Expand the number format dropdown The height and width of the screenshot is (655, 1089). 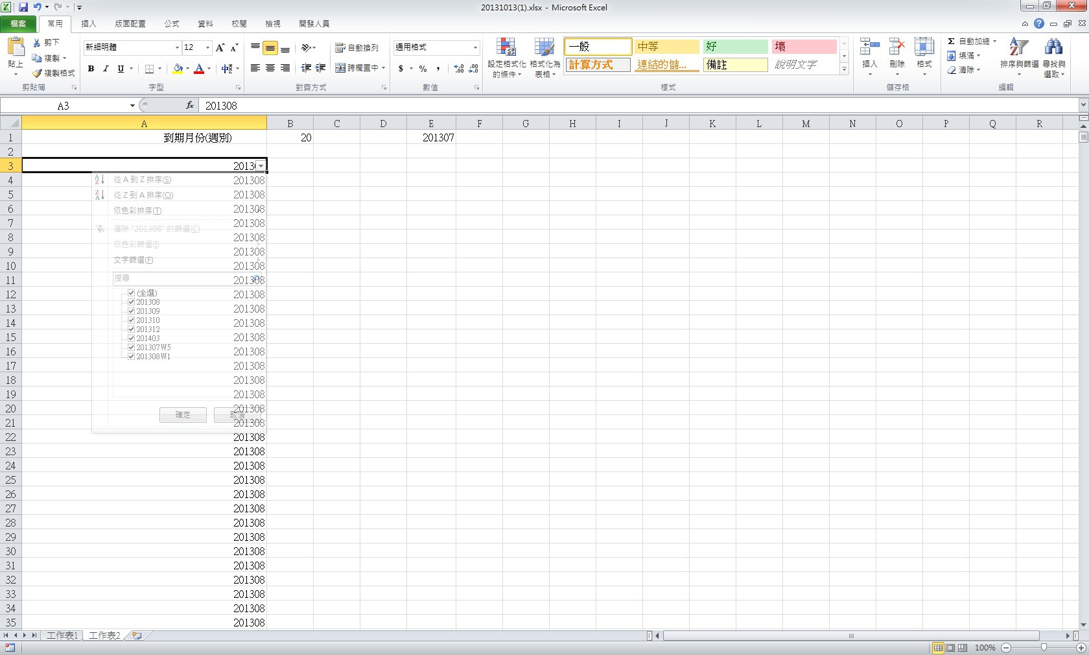[x=475, y=48]
